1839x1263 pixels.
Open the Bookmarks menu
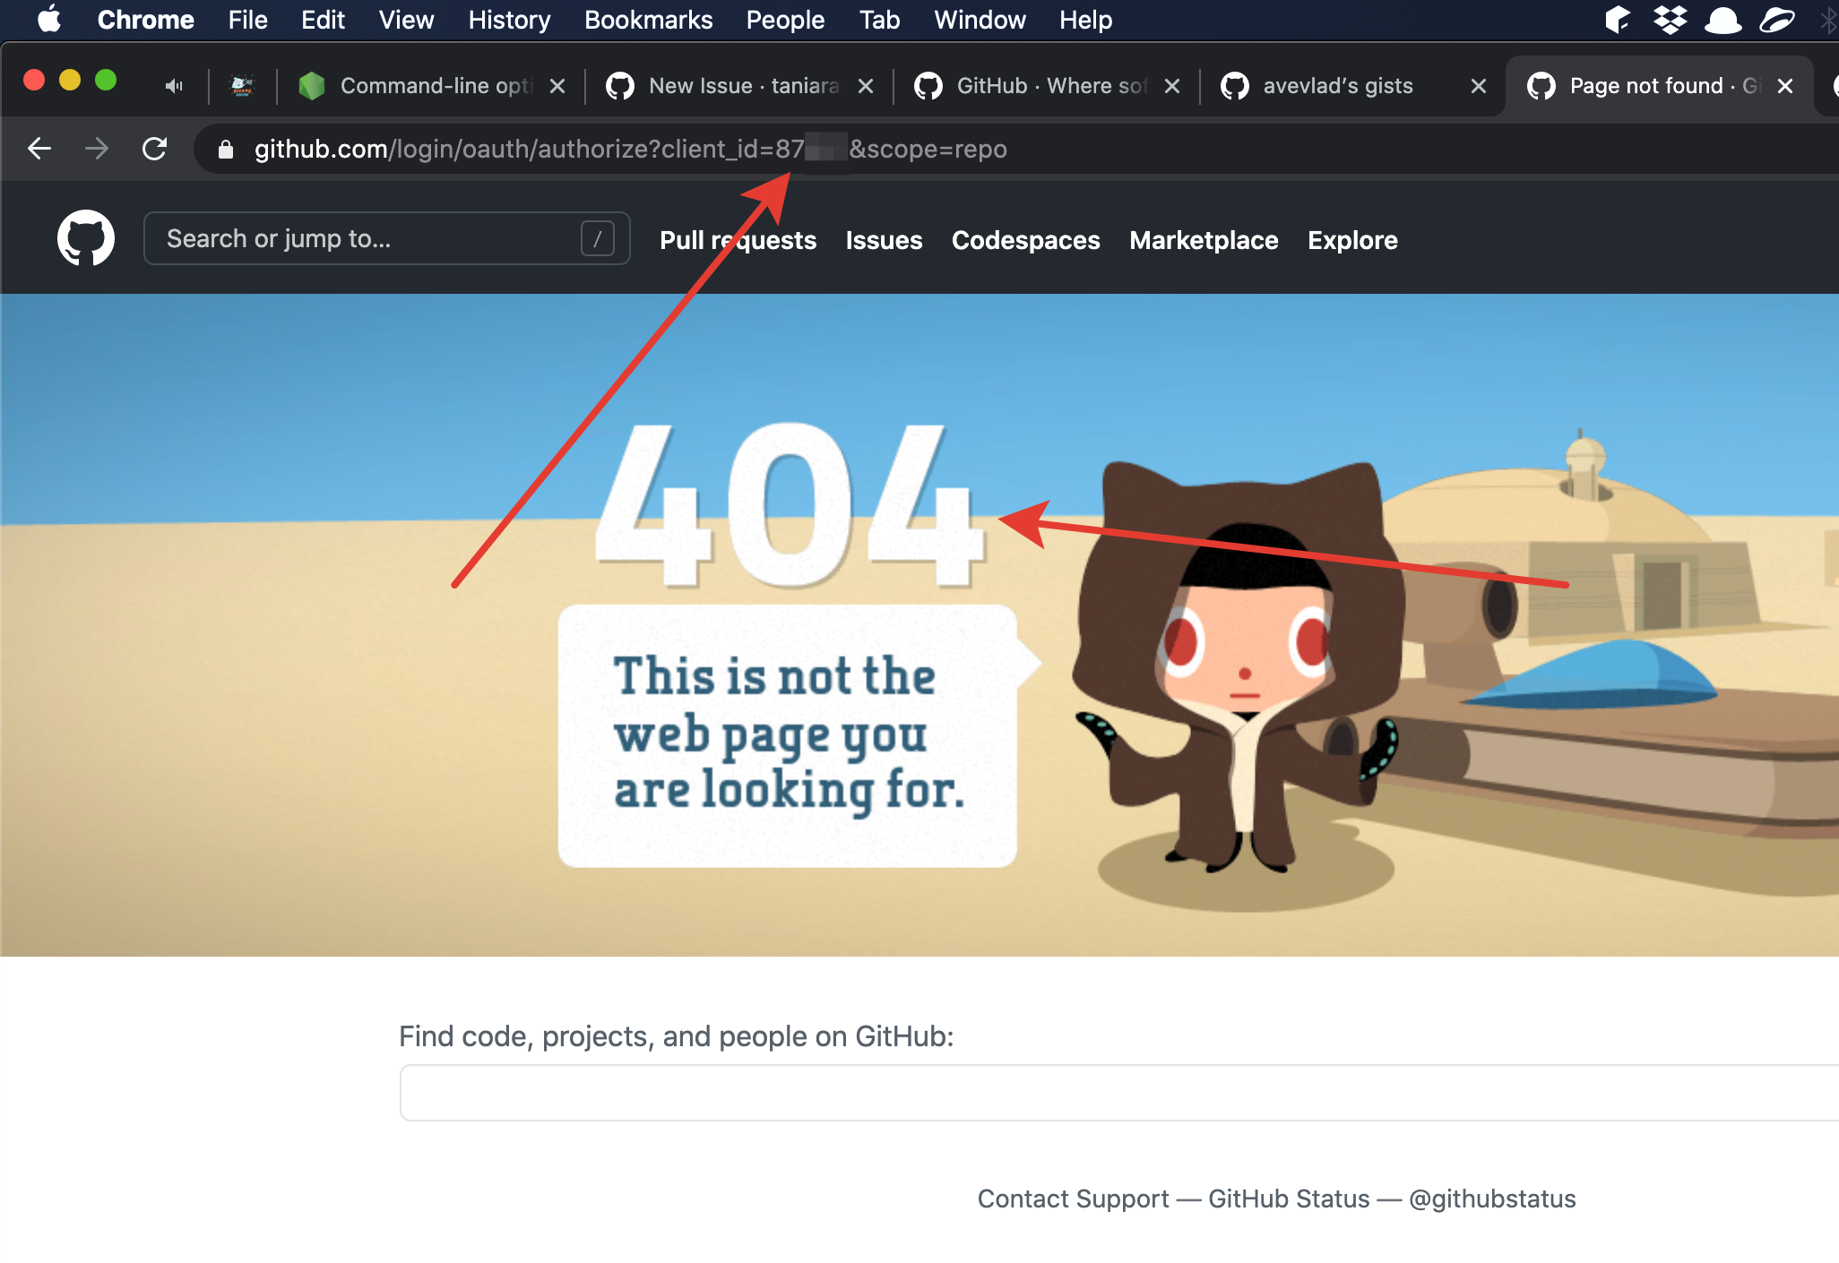click(x=648, y=20)
